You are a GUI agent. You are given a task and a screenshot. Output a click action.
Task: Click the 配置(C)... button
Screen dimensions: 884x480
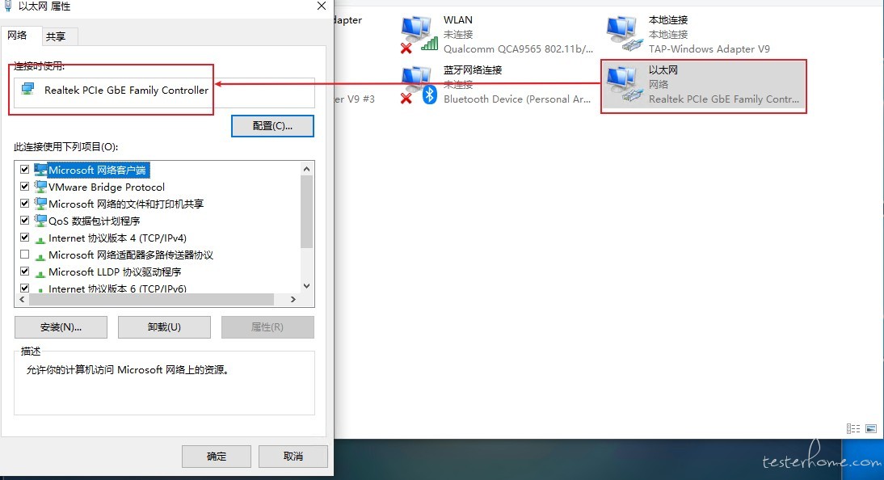click(272, 126)
